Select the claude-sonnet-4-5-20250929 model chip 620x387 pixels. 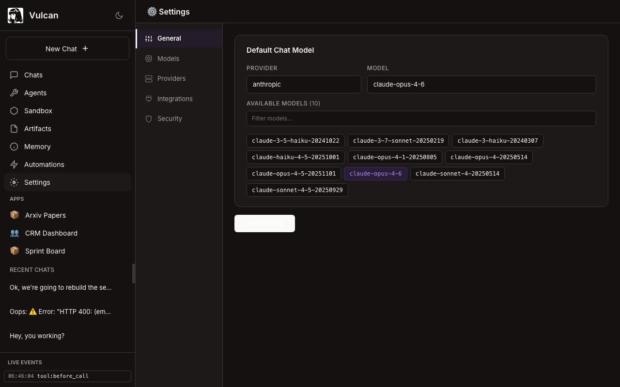[297, 190]
